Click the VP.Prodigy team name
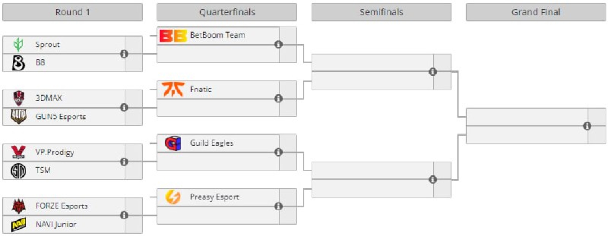This screenshot has height=236, width=608. (x=54, y=153)
